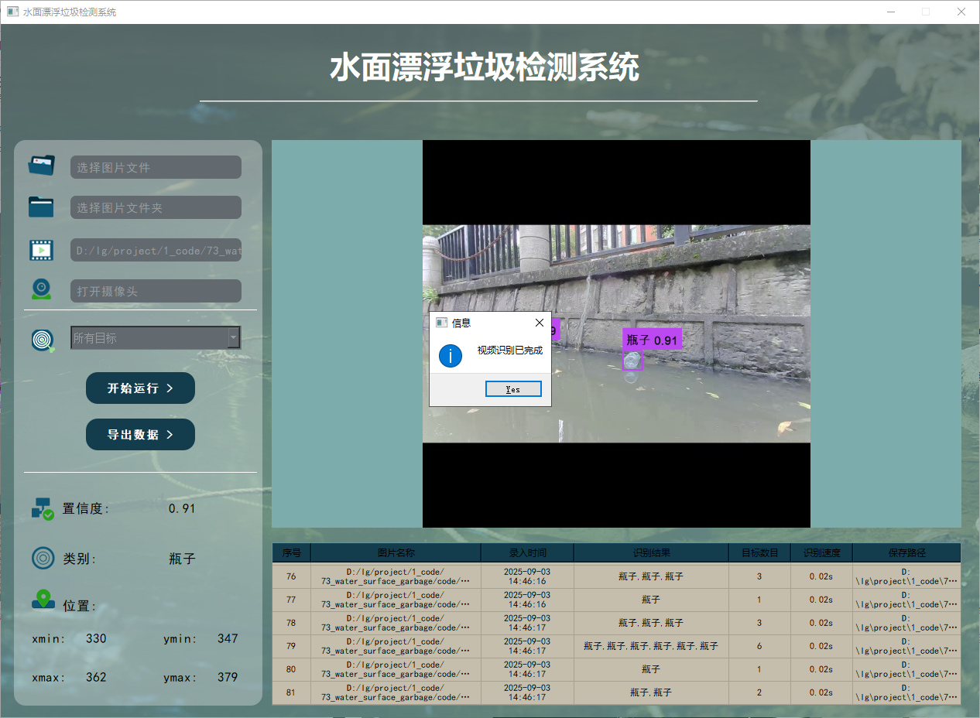Click the 水面漂浮垃圾检测系统 main heading

[485, 68]
